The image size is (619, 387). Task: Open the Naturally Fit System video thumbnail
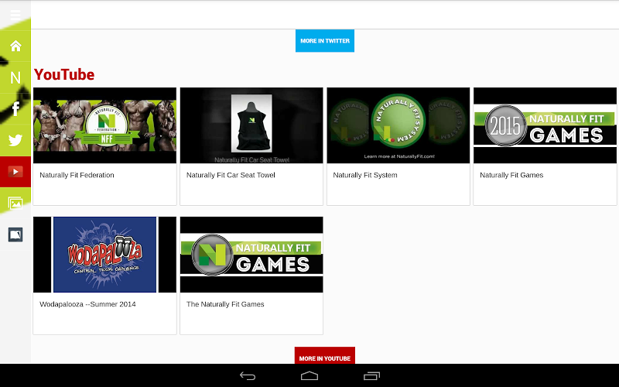[x=398, y=125]
